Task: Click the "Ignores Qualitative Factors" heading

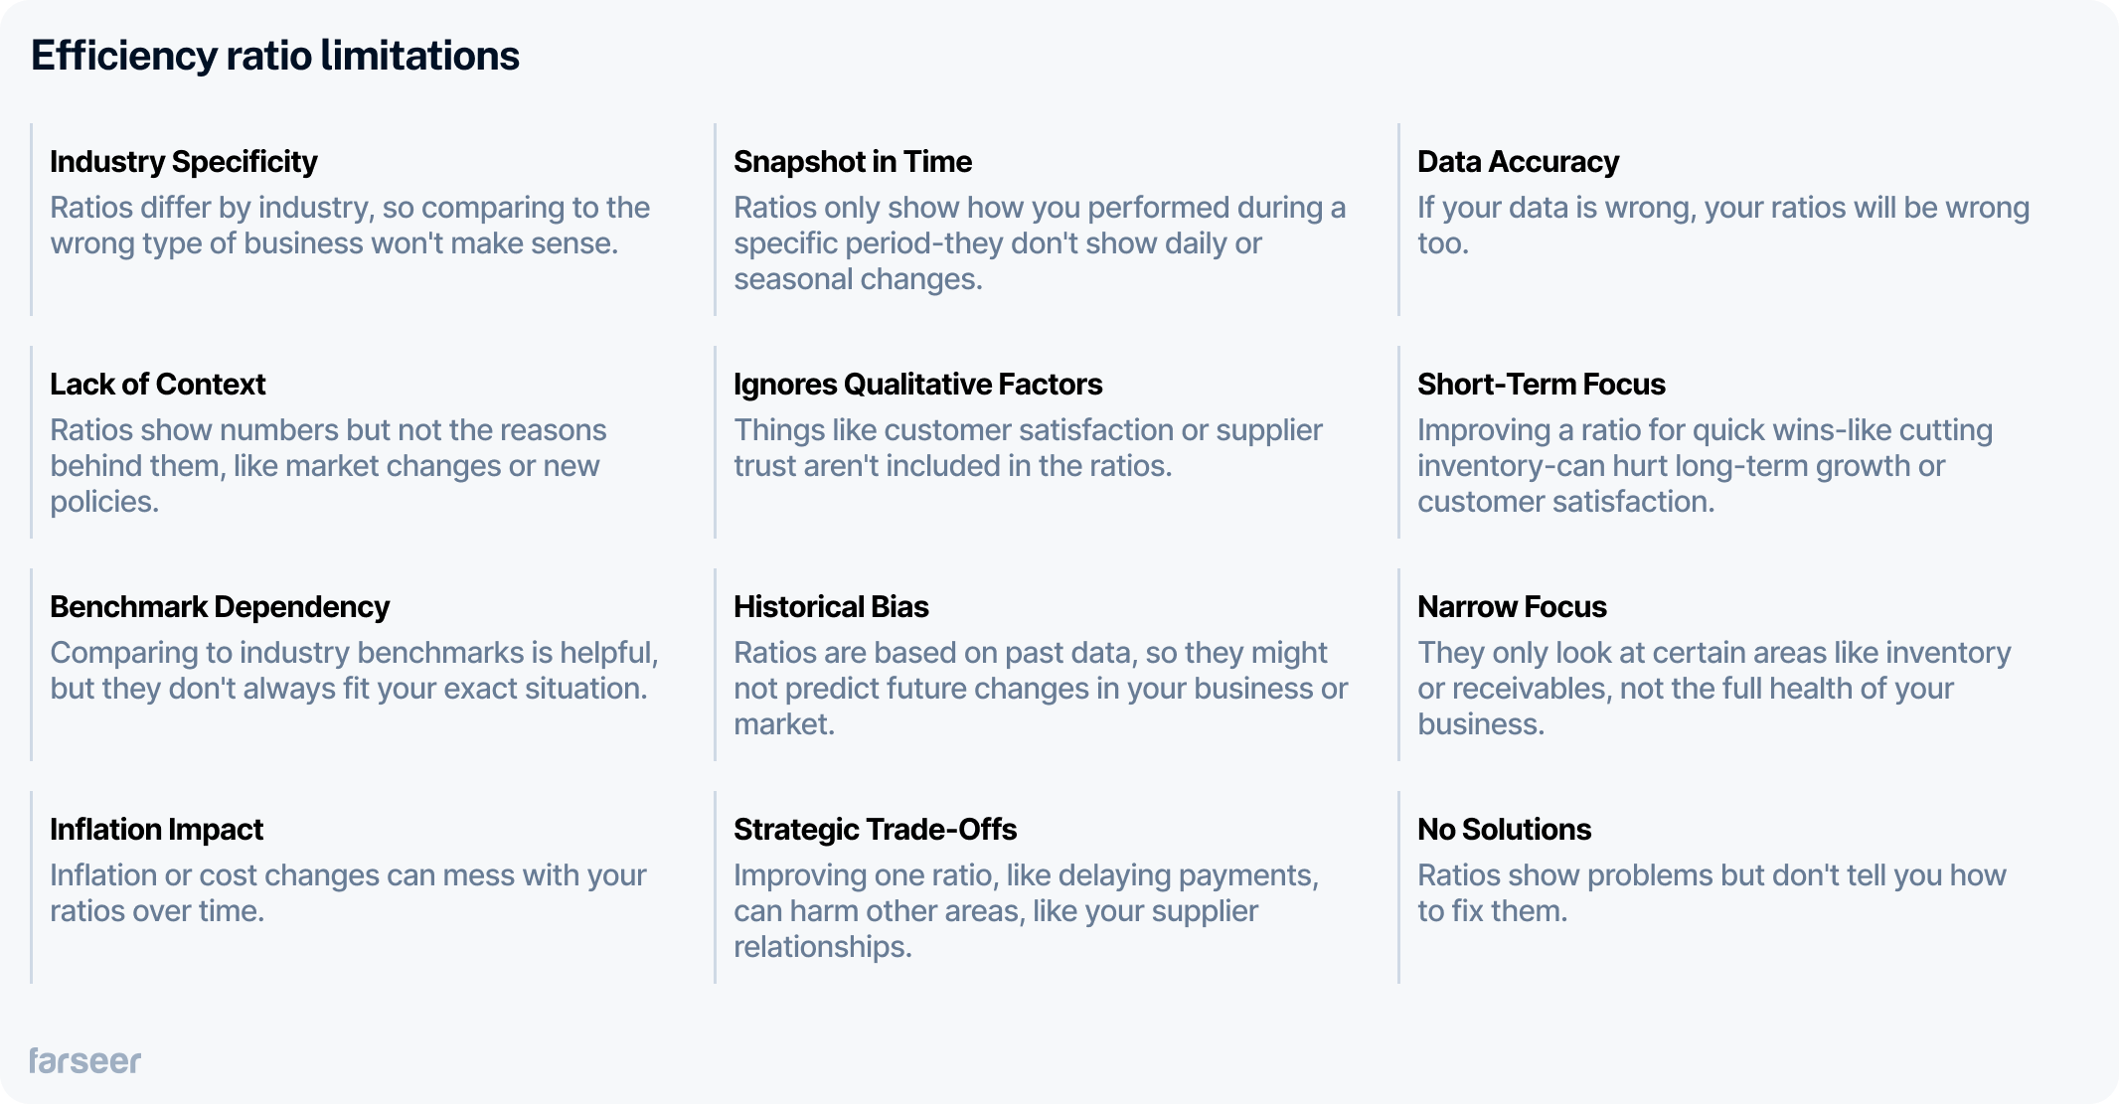Action: point(917,385)
